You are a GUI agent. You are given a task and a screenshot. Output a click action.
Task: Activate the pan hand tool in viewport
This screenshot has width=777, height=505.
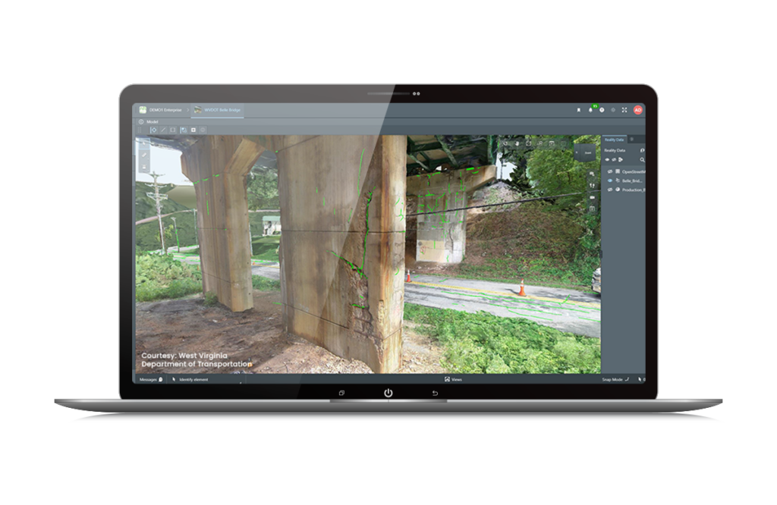click(x=517, y=143)
